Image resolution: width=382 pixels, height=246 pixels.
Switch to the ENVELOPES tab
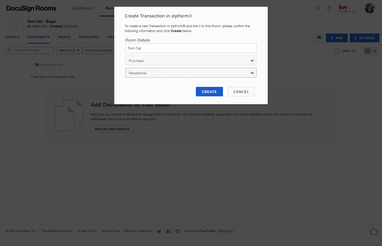pos(89,37)
